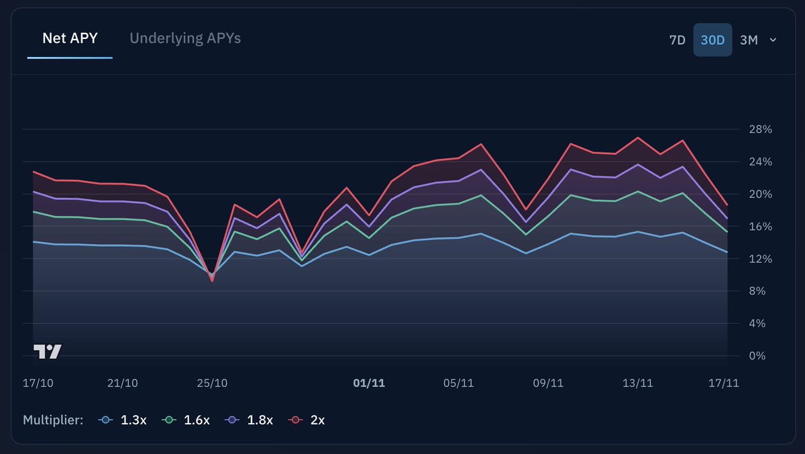
Task: Click the purple circle marker for 1.8x
Action: (233, 420)
